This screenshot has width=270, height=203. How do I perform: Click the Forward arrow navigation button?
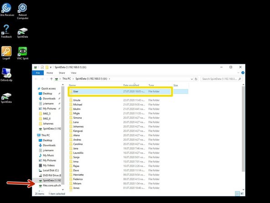point(42,79)
